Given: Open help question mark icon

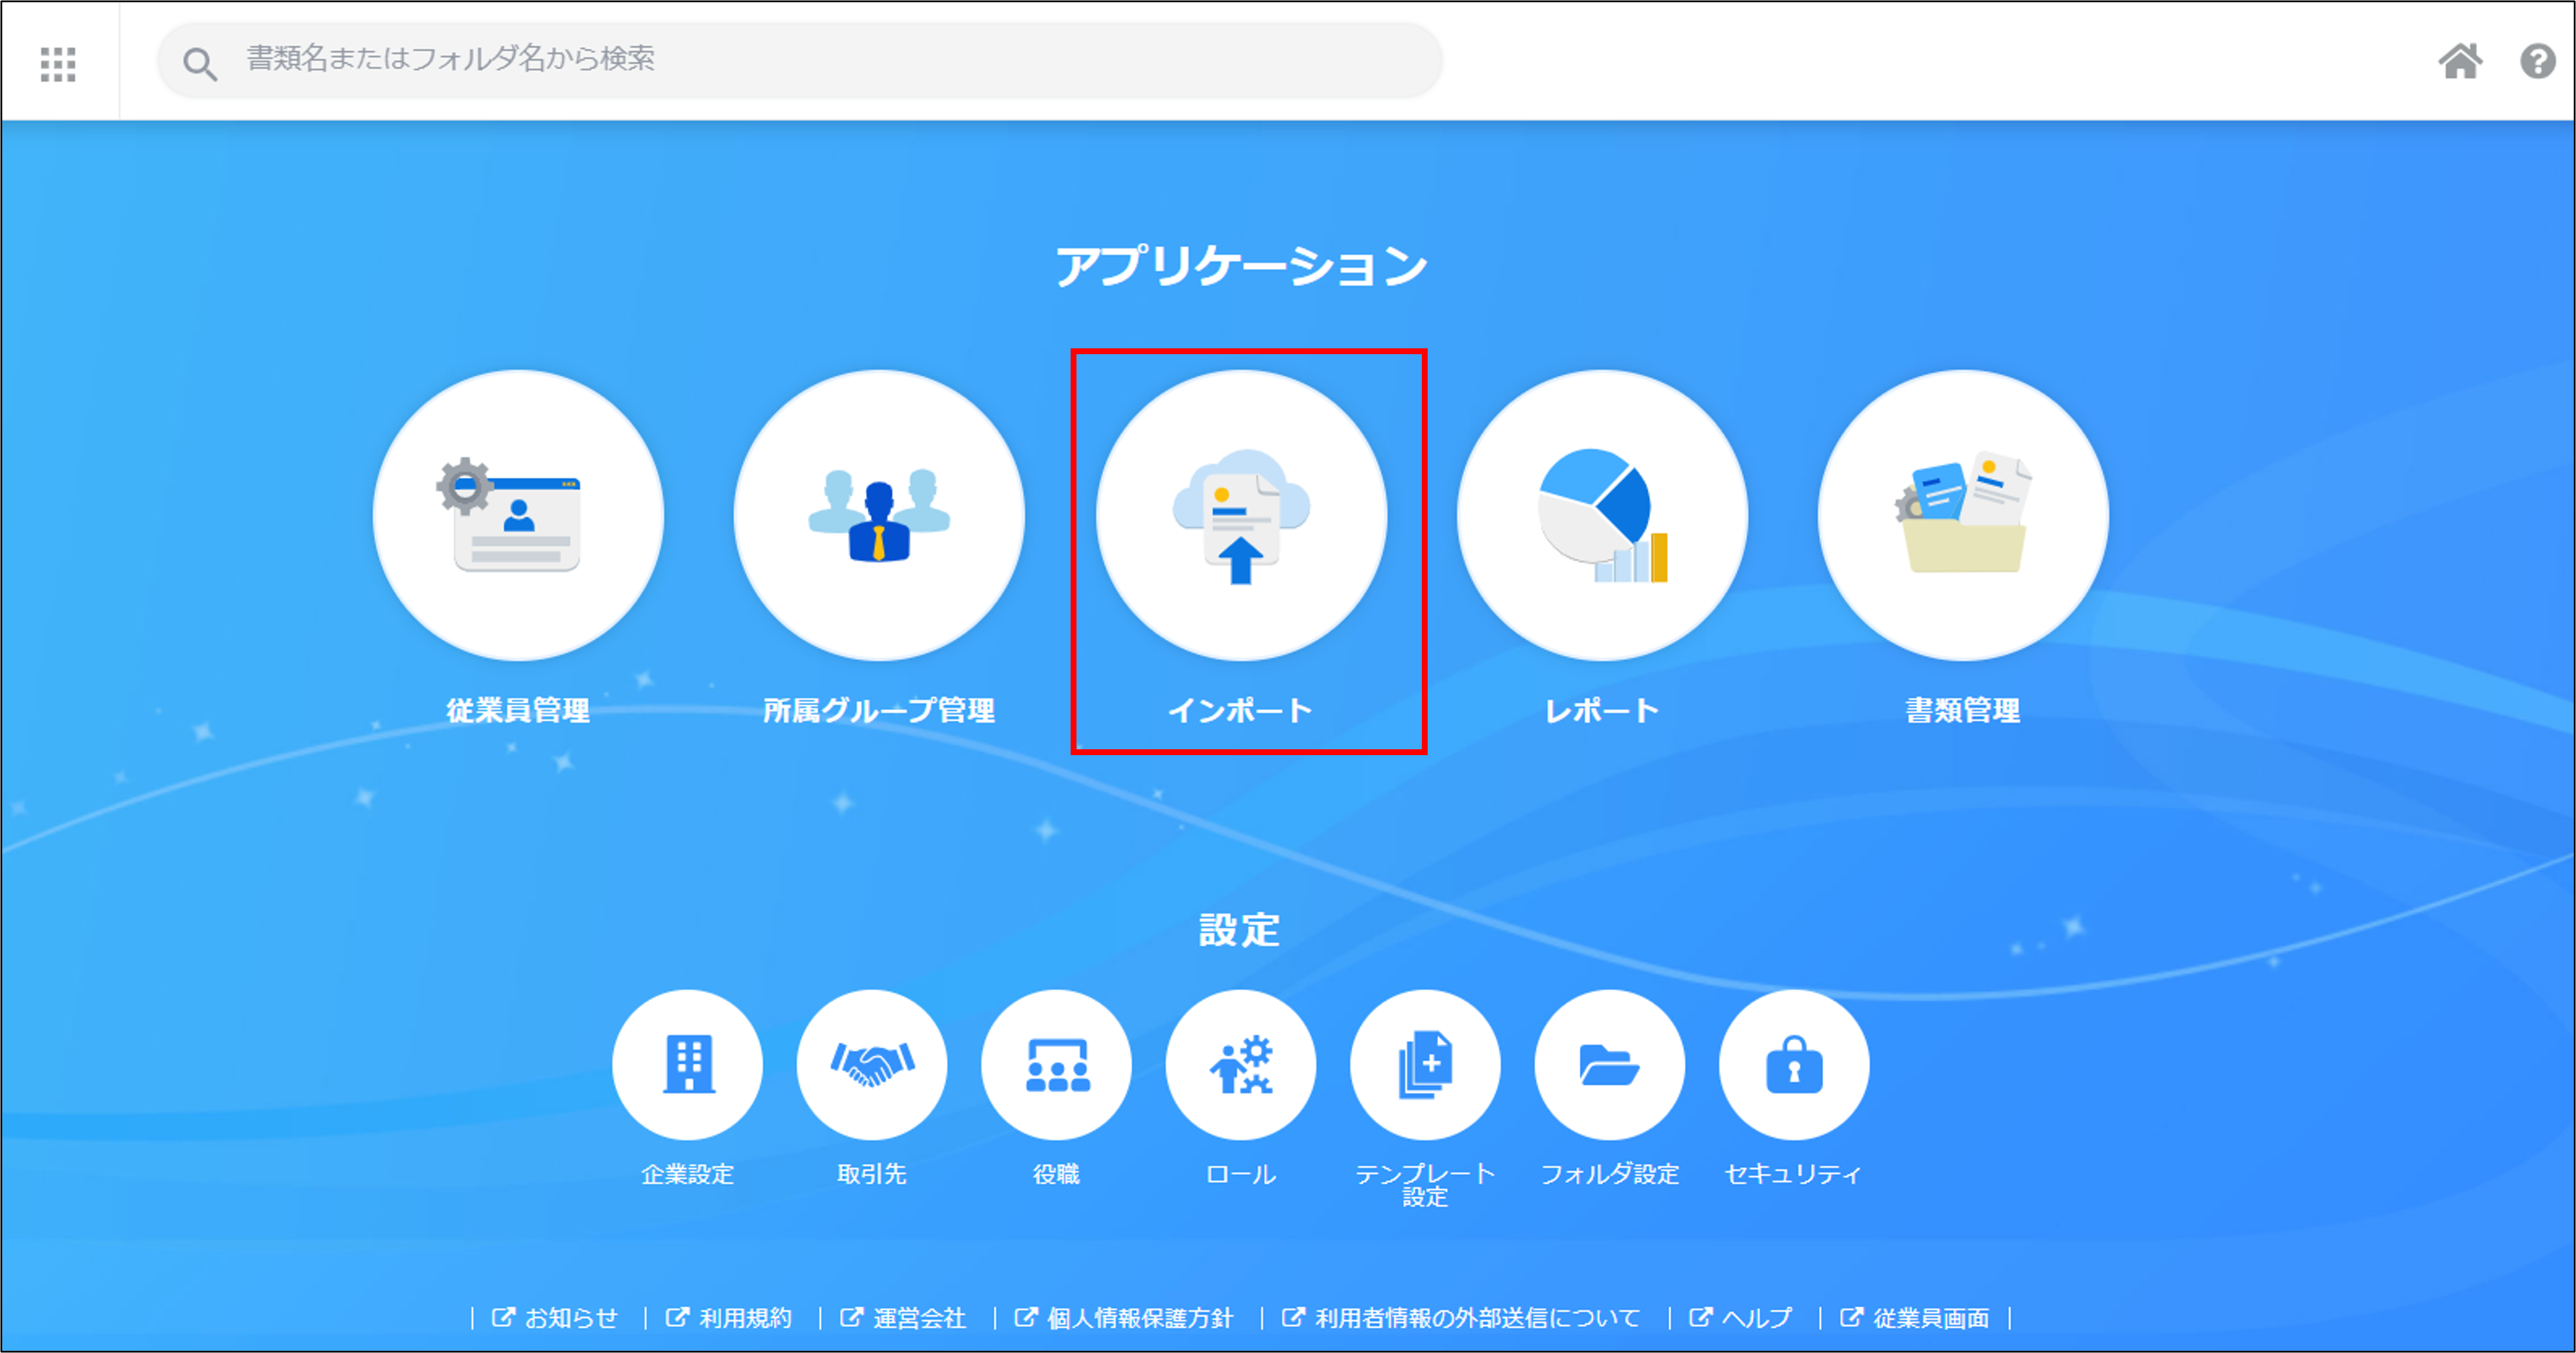Looking at the screenshot, I should point(2537,62).
